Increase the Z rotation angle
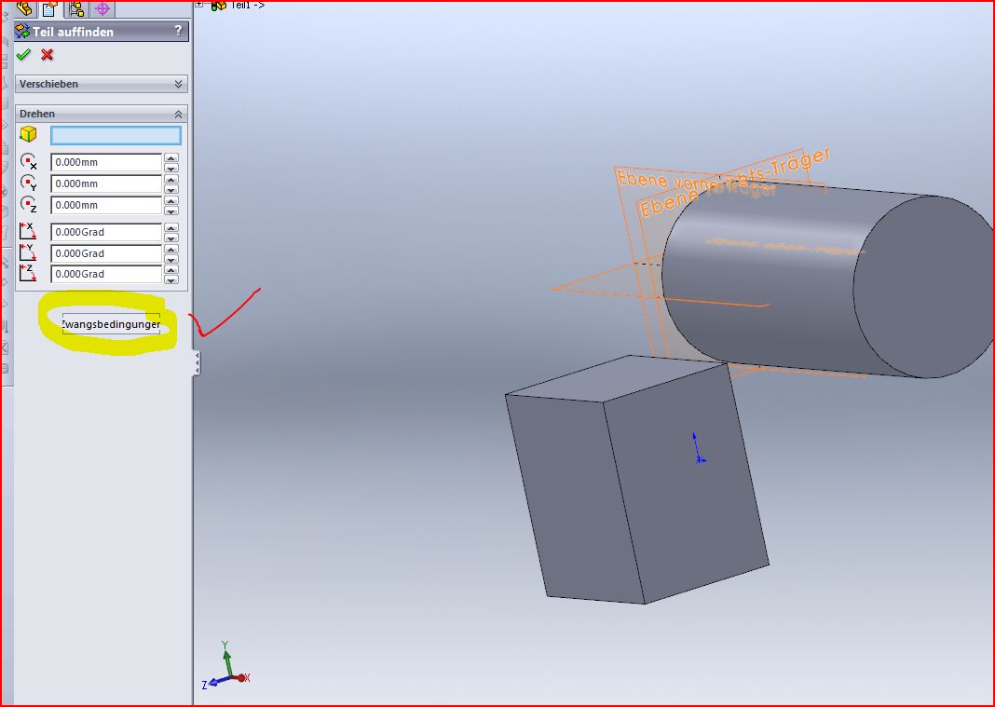Screen dimensions: 995x707 point(171,269)
